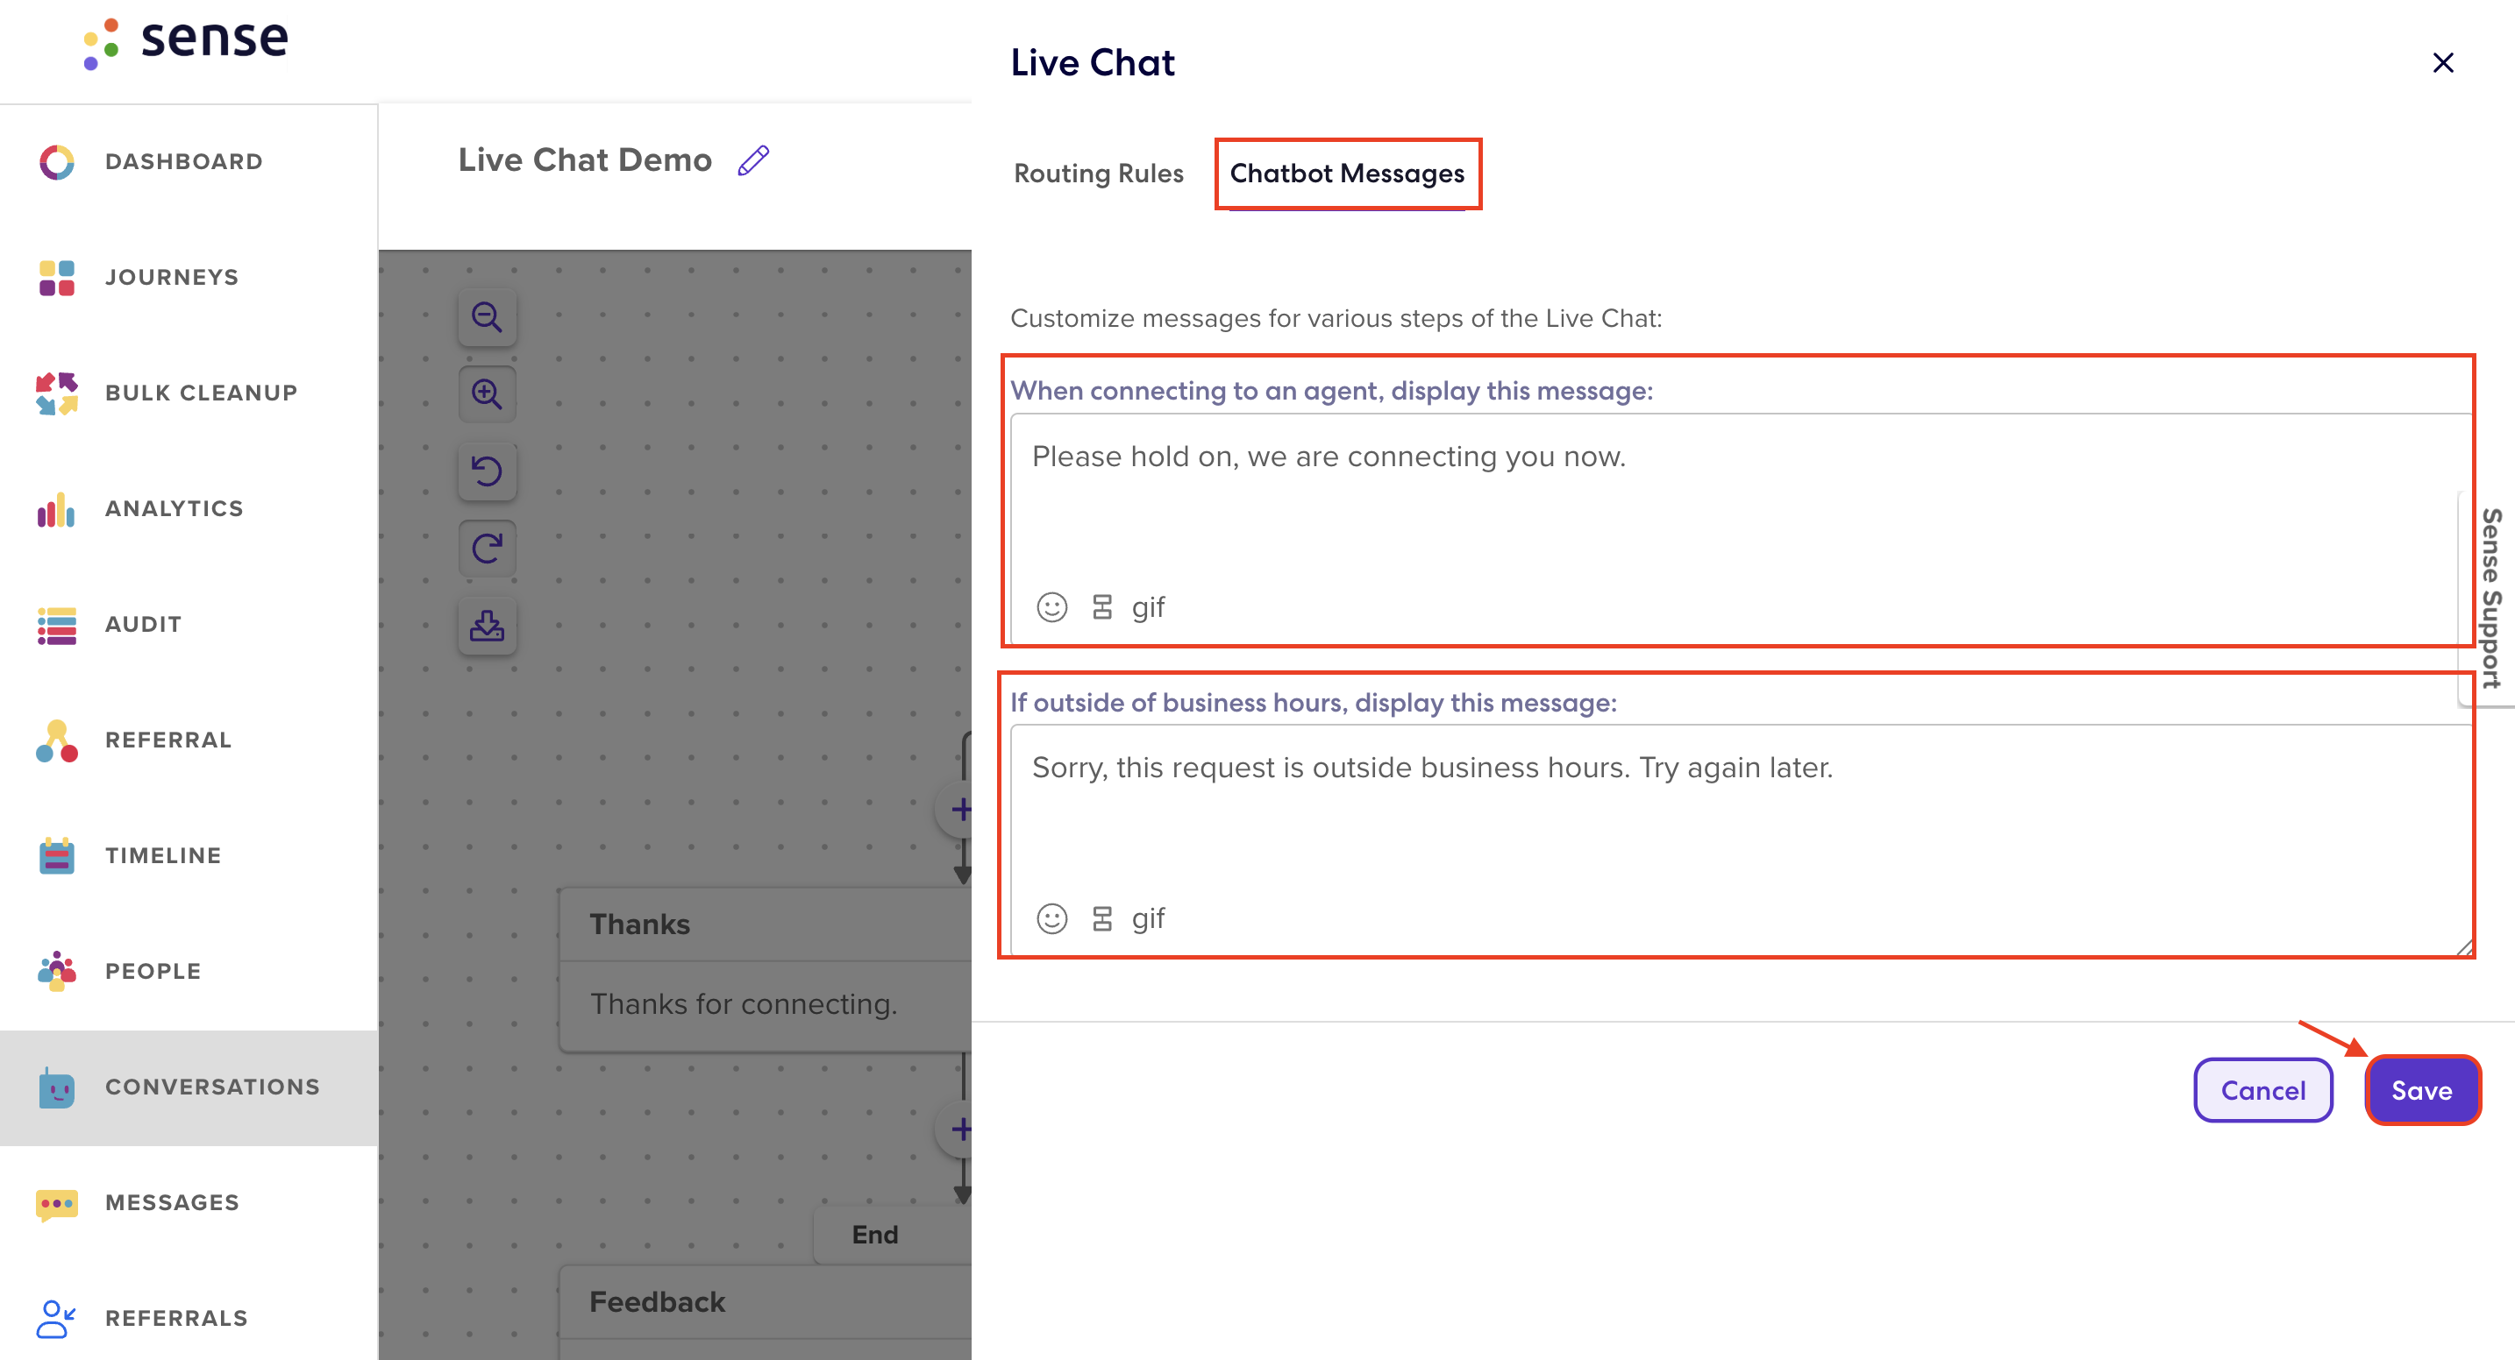Viewport: 2515px width, 1360px height.
Task: Cancel the Live Chat changes
Action: (2262, 1090)
